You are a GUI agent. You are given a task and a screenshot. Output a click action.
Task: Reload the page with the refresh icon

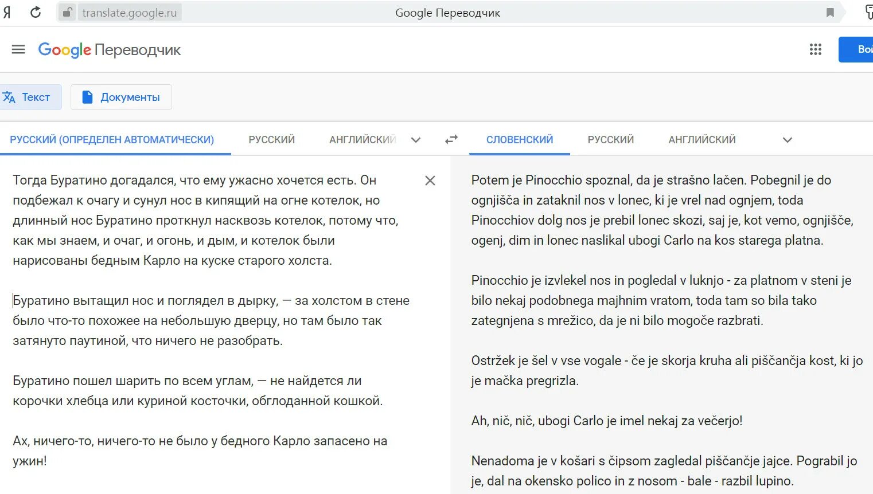click(x=36, y=12)
